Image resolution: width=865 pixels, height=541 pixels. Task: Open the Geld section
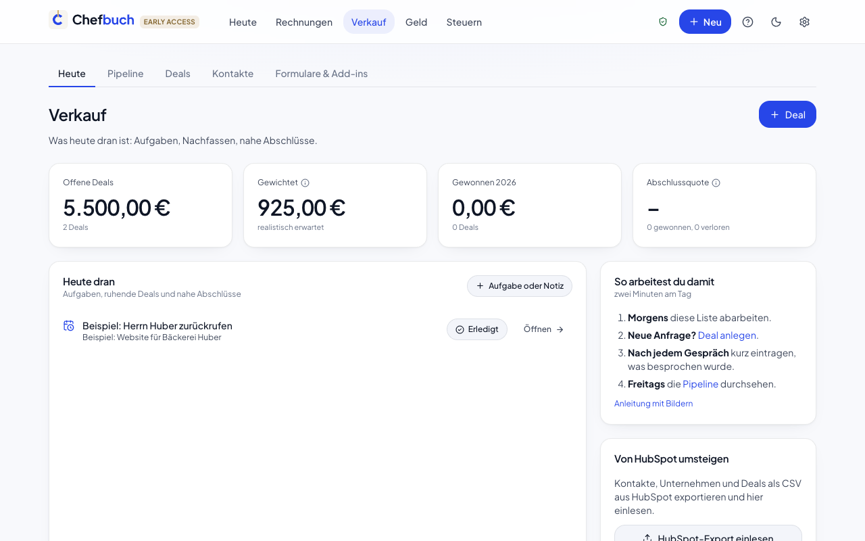click(x=416, y=22)
